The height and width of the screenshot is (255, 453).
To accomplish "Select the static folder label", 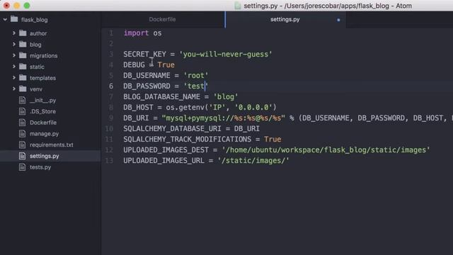I will pos(37,67).
